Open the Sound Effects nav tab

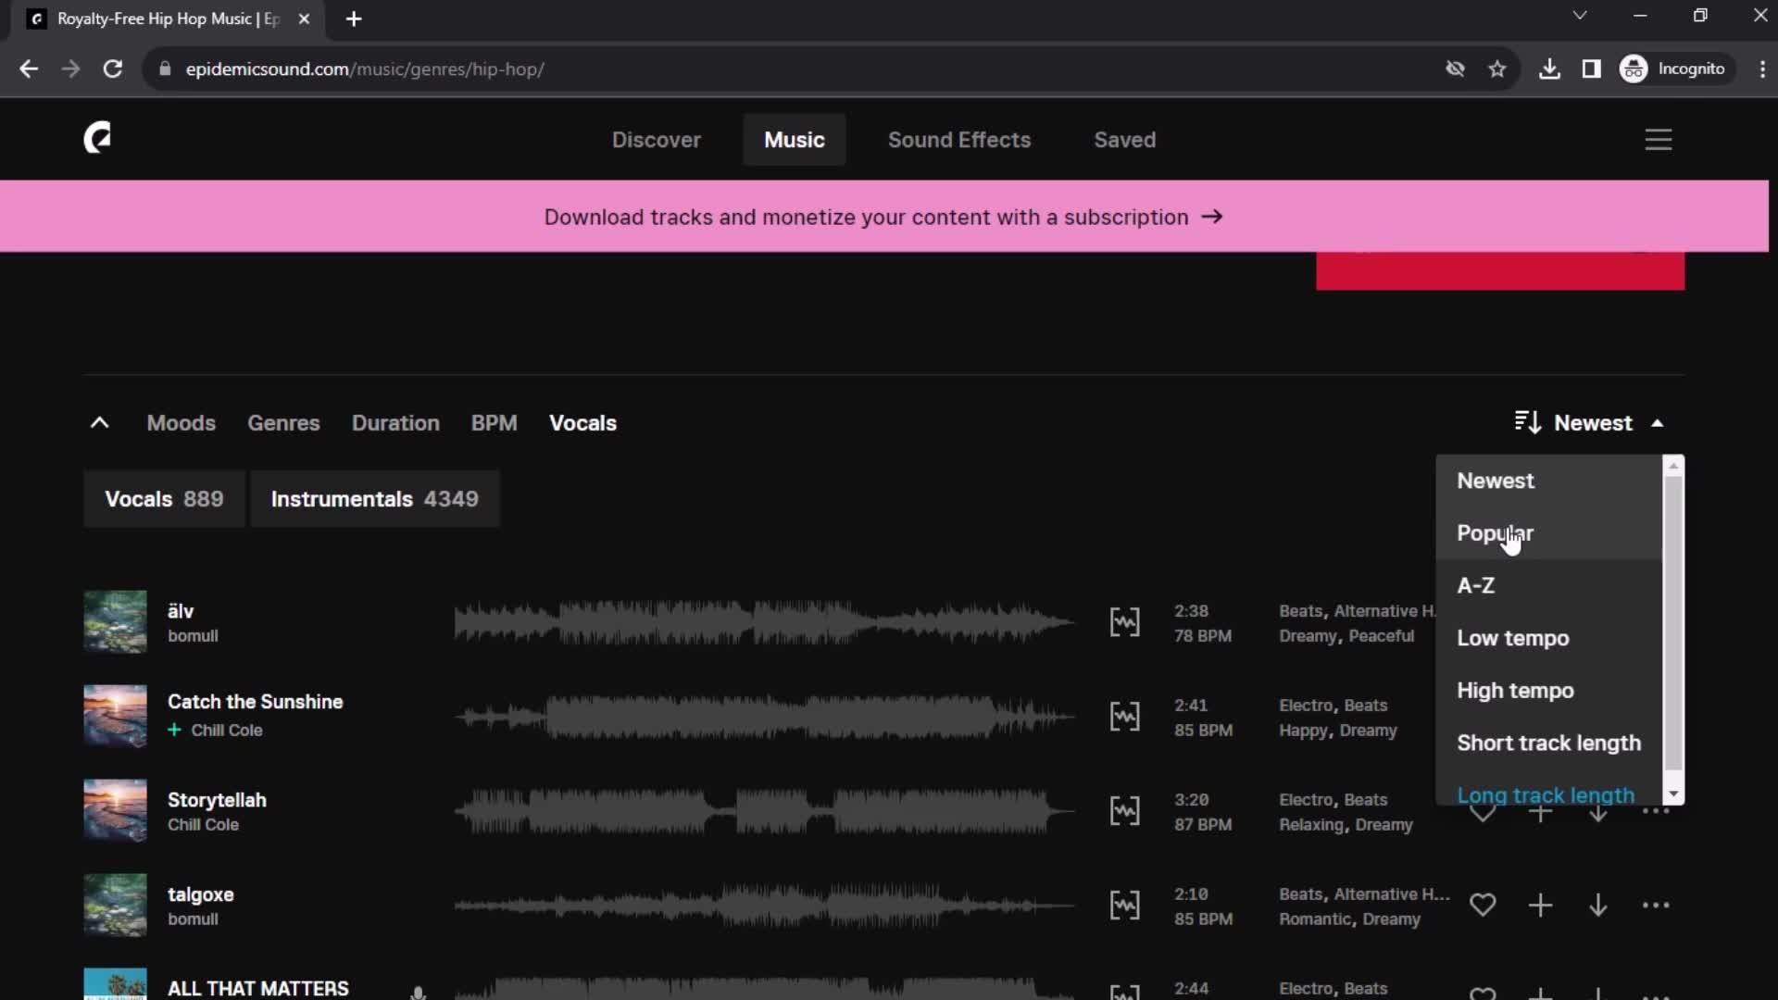pos(958,140)
